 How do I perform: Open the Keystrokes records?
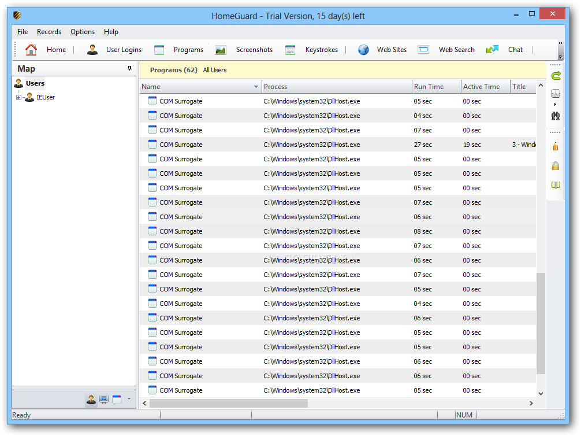click(311, 50)
